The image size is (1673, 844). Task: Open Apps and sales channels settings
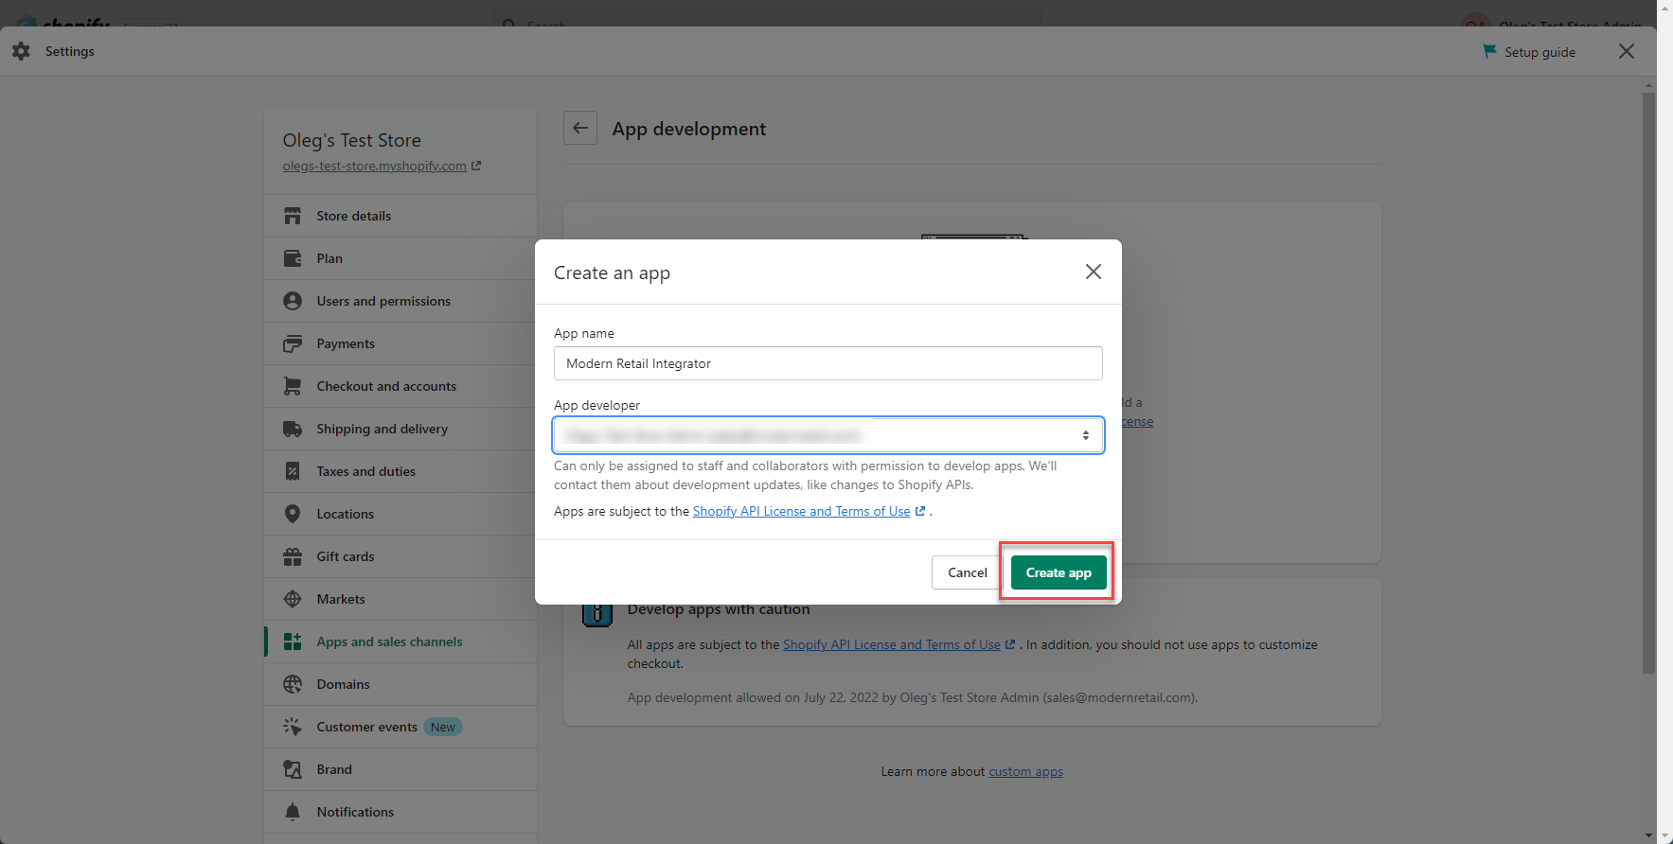[x=400, y=642]
